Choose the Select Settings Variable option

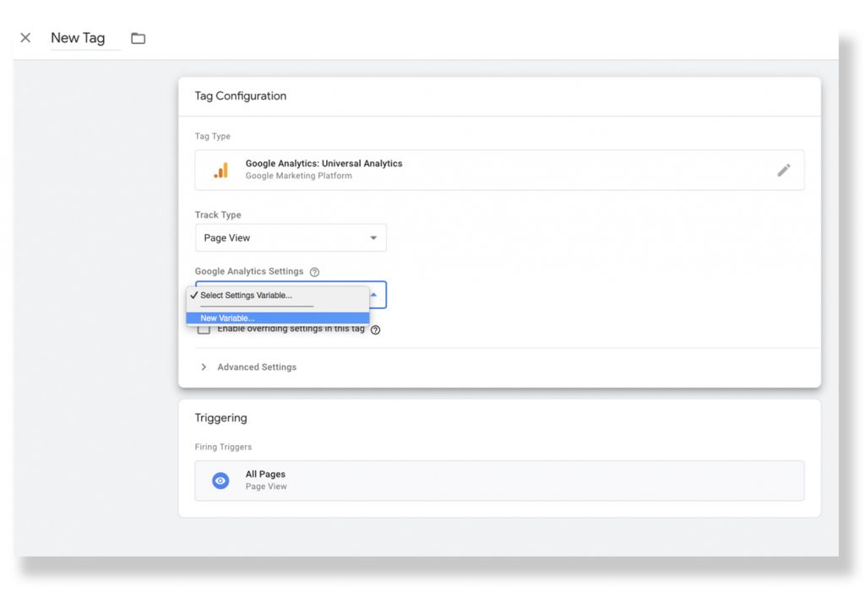pyautogui.click(x=277, y=295)
